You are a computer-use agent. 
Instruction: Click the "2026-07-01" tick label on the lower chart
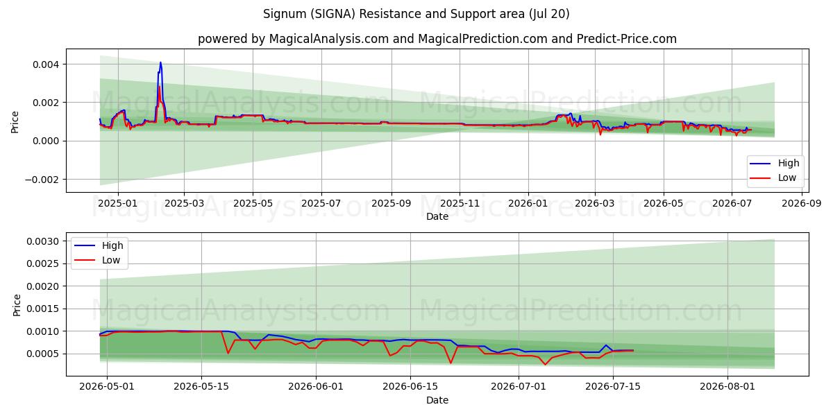[519, 387]
